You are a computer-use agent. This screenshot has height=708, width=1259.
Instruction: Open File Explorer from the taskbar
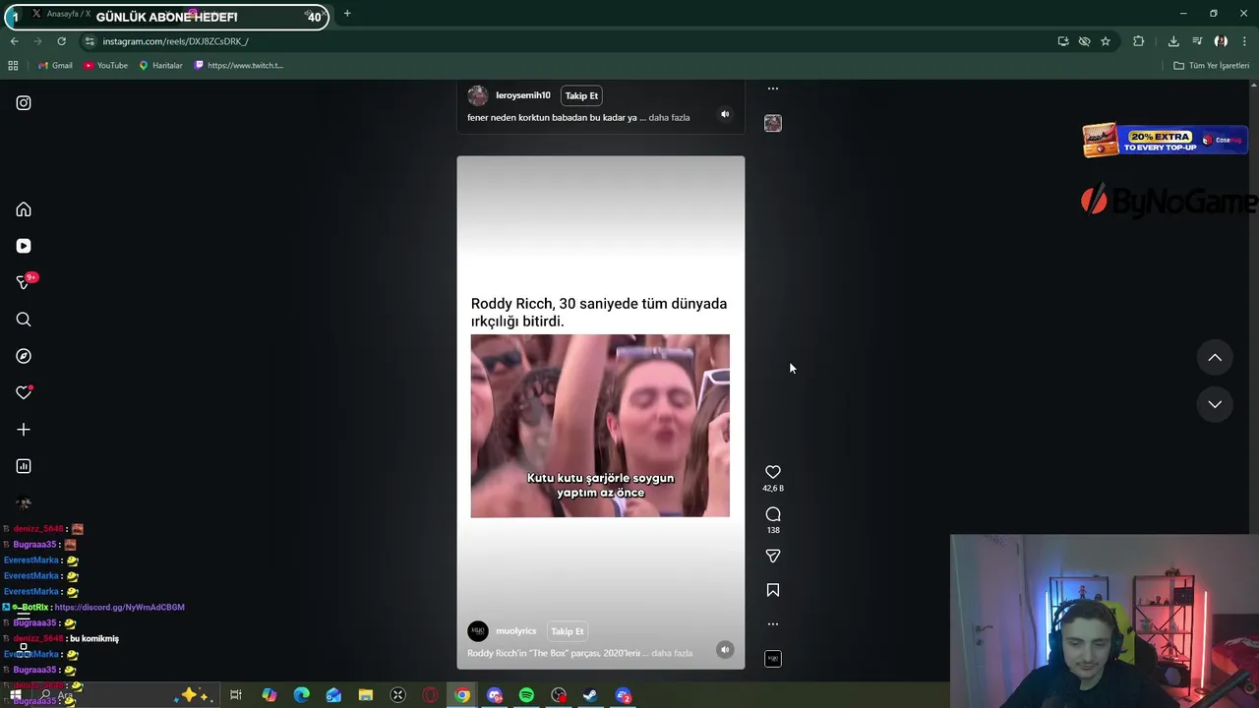coord(365,695)
